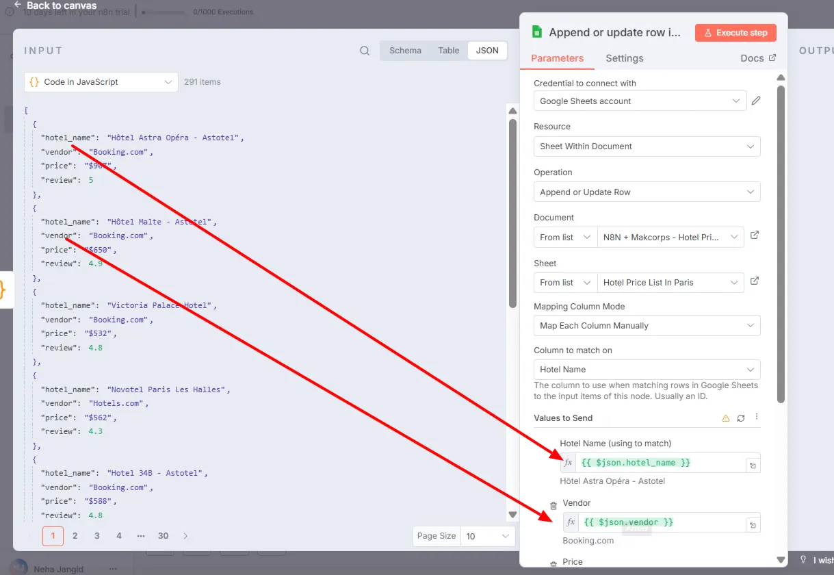Open the Sheet link in a new tab
The height and width of the screenshot is (575, 834).
coord(755,281)
